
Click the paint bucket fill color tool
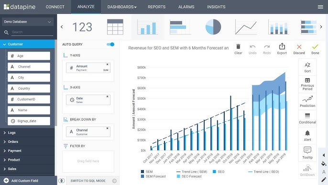[x=323, y=163]
